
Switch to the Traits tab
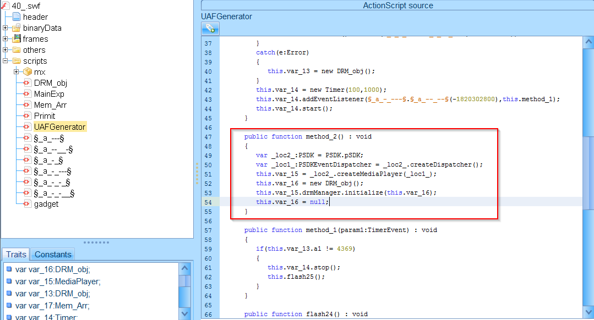[x=16, y=255]
